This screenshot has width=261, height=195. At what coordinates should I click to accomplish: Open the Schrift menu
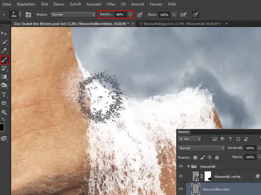(75, 4)
